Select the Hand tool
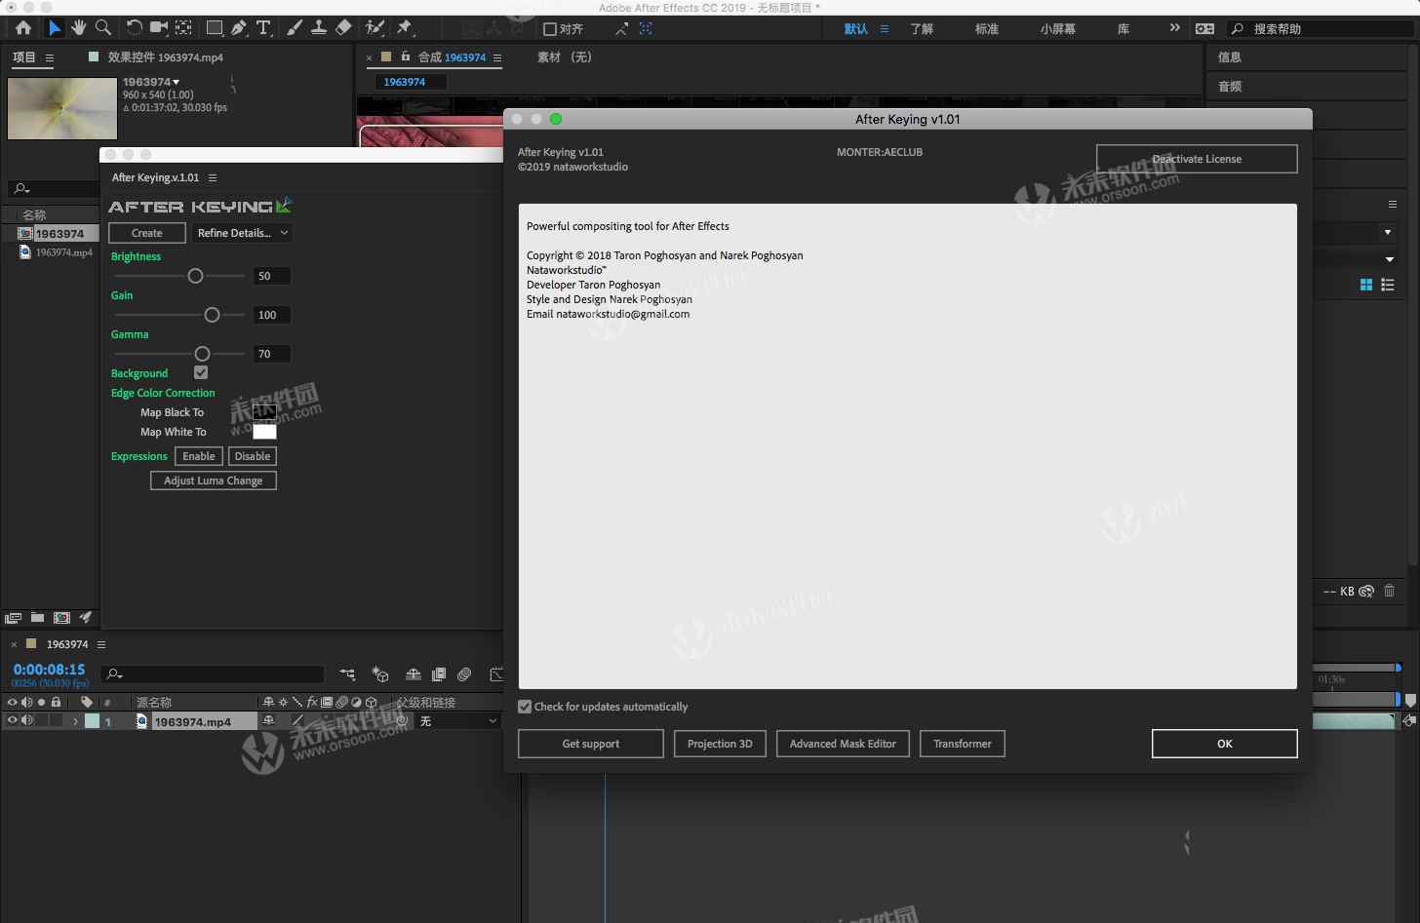This screenshot has height=923, width=1420. (x=79, y=28)
